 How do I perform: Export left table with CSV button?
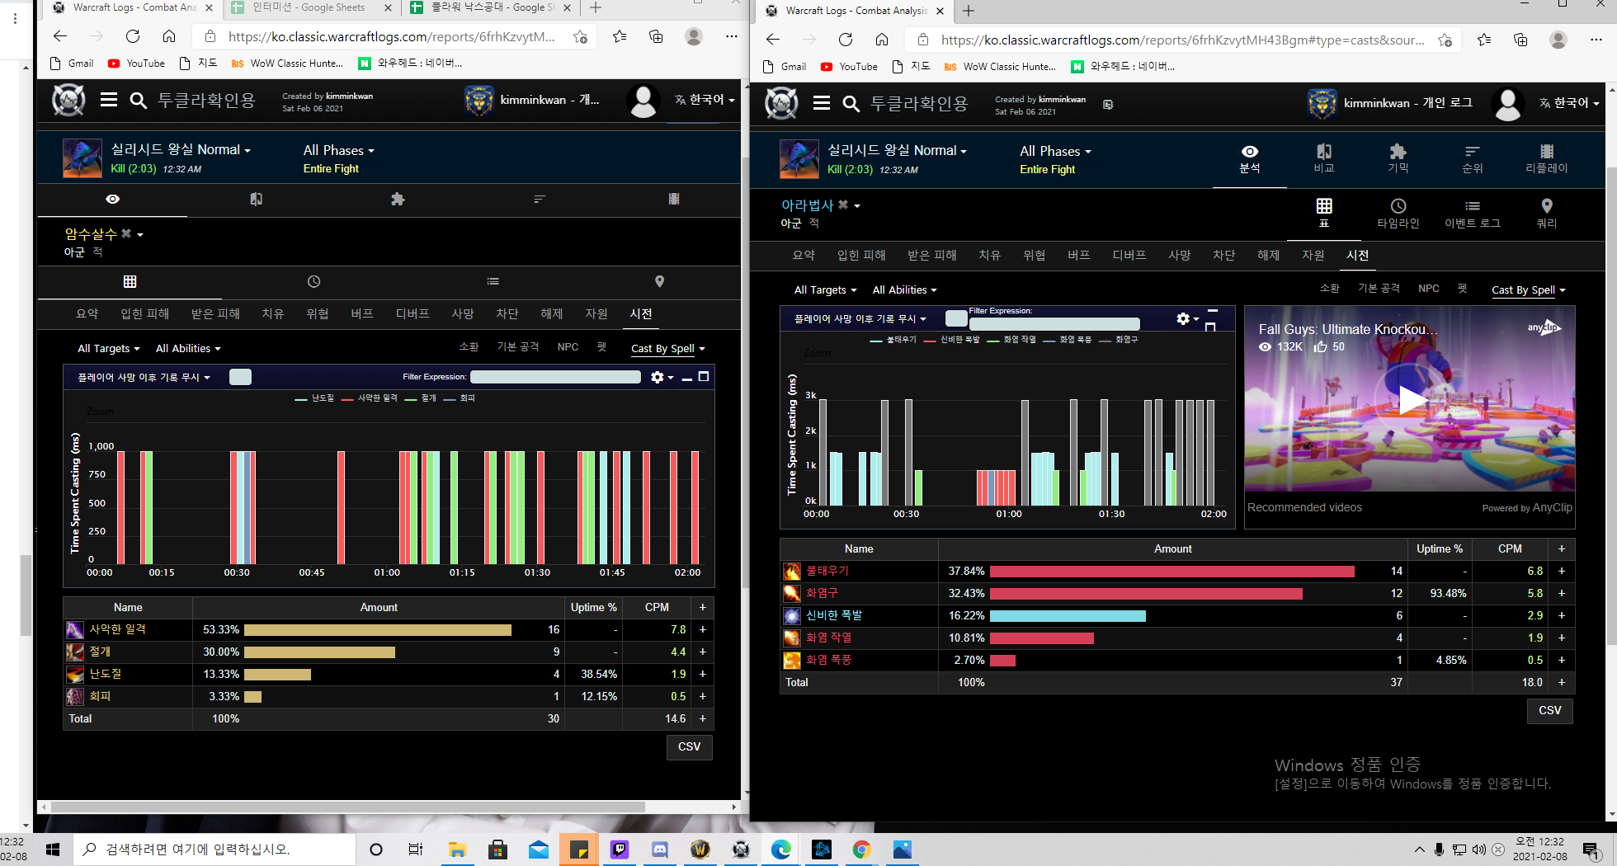(x=689, y=747)
